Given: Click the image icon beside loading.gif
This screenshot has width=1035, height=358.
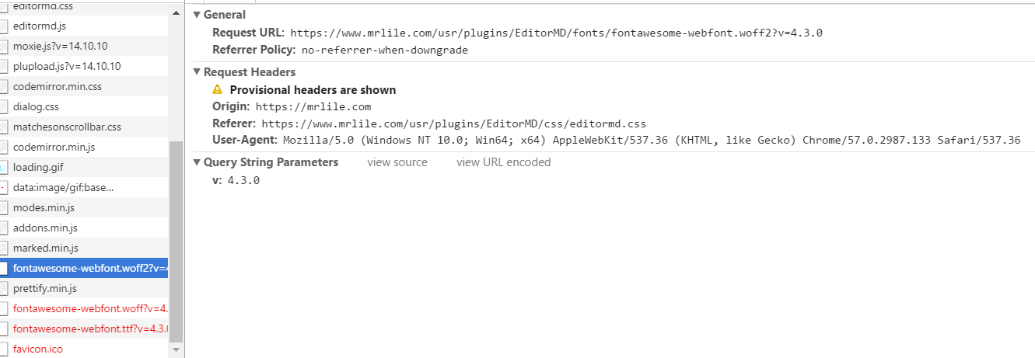Looking at the screenshot, I should (x=3, y=168).
